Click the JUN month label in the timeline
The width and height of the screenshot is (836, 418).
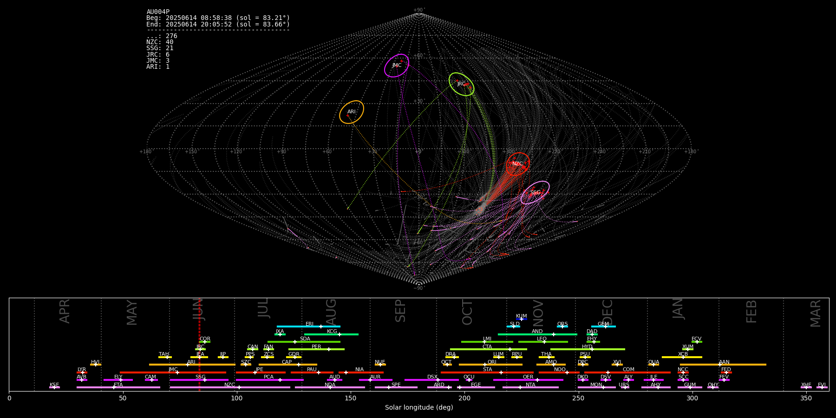point(198,309)
